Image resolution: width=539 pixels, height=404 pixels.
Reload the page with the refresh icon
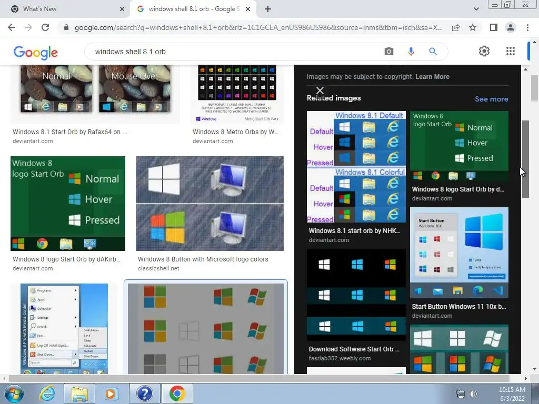[45, 27]
